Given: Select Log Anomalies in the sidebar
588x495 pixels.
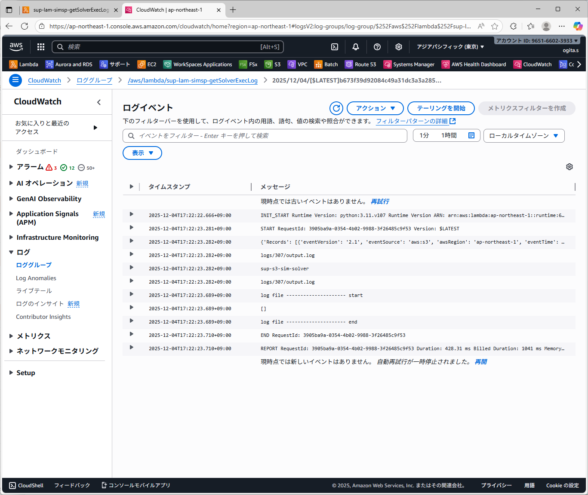Looking at the screenshot, I should [36, 278].
